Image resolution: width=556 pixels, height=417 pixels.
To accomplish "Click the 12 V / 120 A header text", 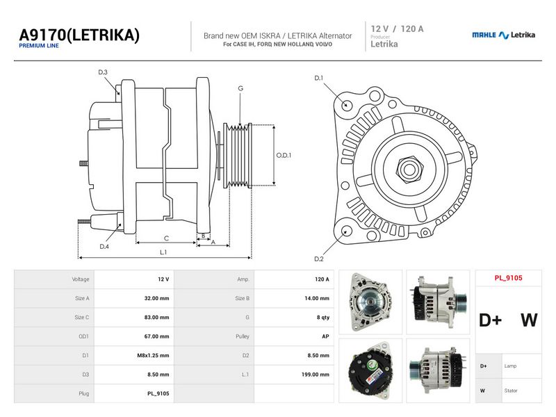I will tap(397, 29).
